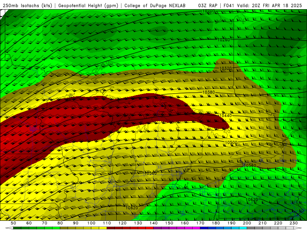Click the 50 value on the isotach legend
The image size is (307, 230).
[x=13, y=223]
